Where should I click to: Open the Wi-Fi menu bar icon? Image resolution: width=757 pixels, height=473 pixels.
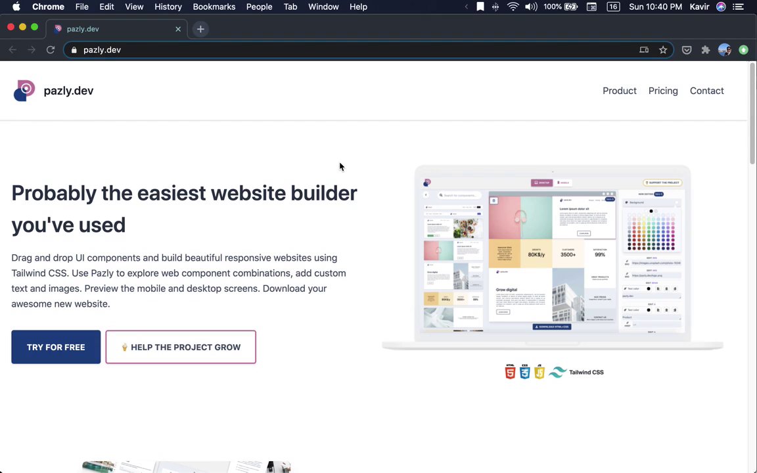click(x=513, y=7)
